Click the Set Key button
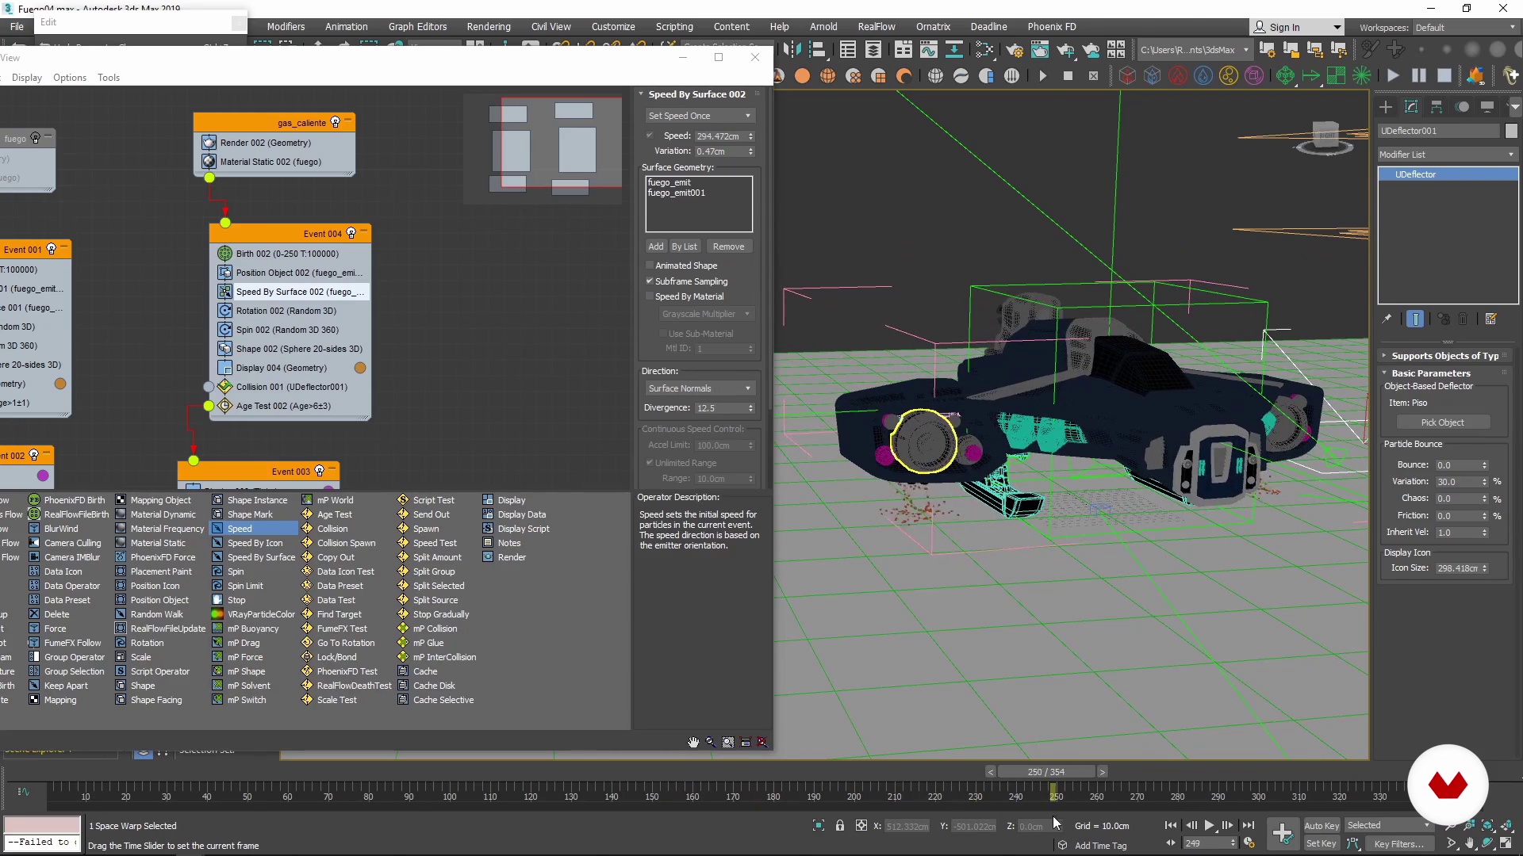The image size is (1523, 856). click(x=1322, y=843)
